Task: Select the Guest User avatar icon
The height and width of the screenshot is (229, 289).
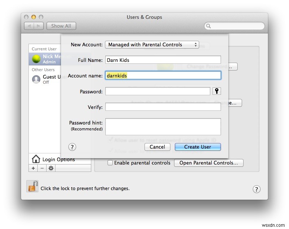Action: 36,79
